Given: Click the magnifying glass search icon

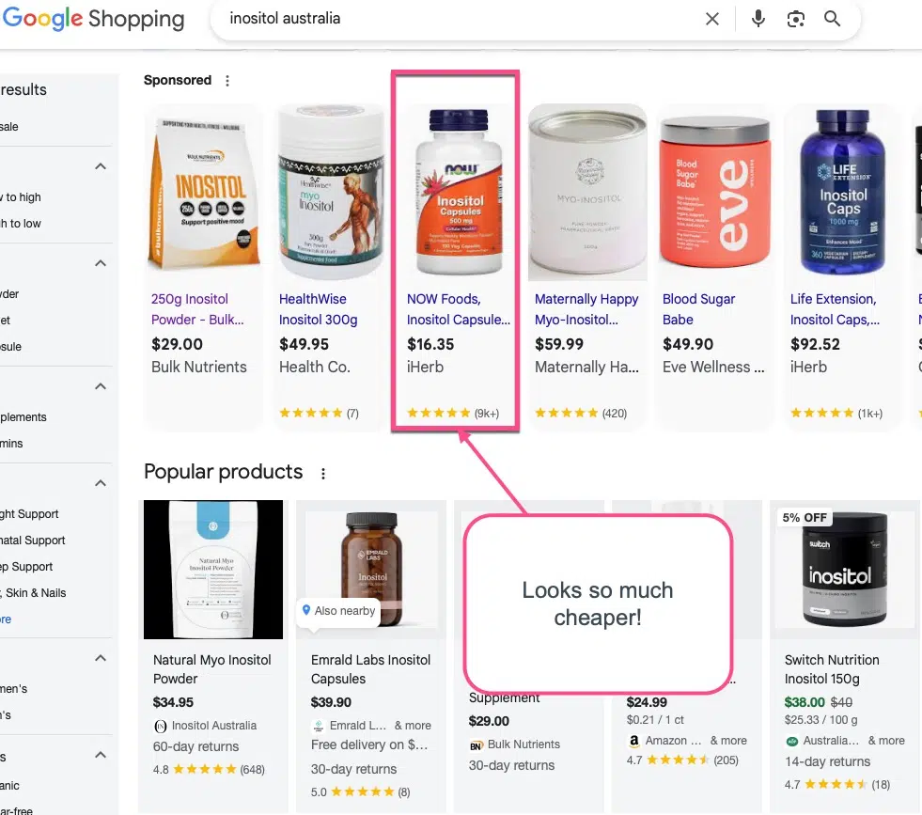Looking at the screenshot, I should (832, 19).
